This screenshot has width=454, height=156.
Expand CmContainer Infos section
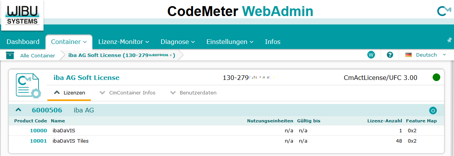click(128, 93)
